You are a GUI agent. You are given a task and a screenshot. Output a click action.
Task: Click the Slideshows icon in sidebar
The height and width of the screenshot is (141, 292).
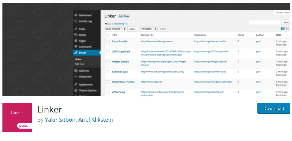tap(76, 77)
